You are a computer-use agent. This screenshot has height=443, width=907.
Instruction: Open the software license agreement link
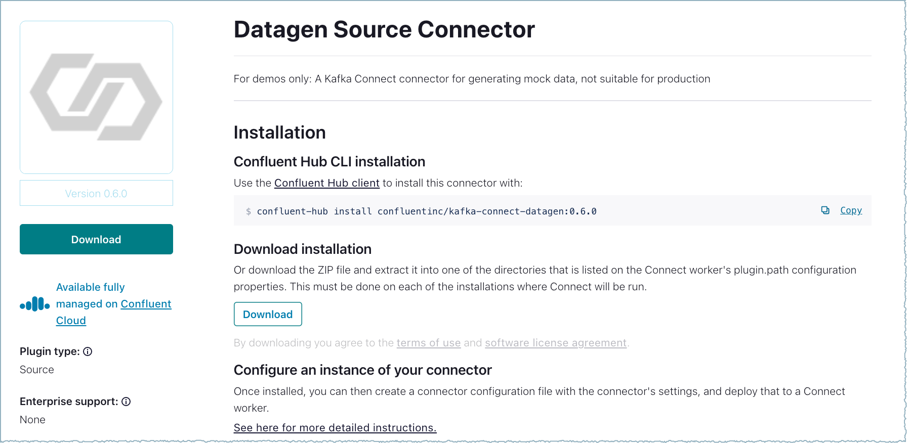tap(555, 343)
